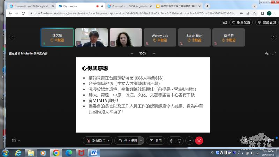279x157 pixels.
Task: Open McAfee icon in taskbar
Action: coord(81,153)
